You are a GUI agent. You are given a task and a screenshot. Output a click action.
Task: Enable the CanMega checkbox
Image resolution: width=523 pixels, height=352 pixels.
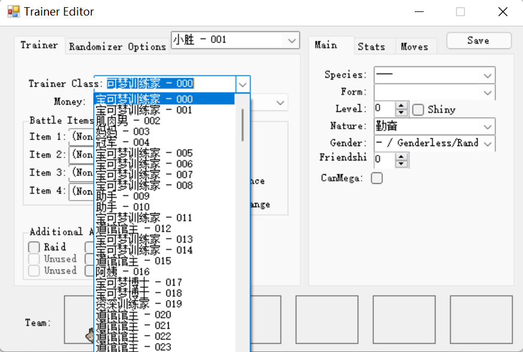(x=377, y=178)
